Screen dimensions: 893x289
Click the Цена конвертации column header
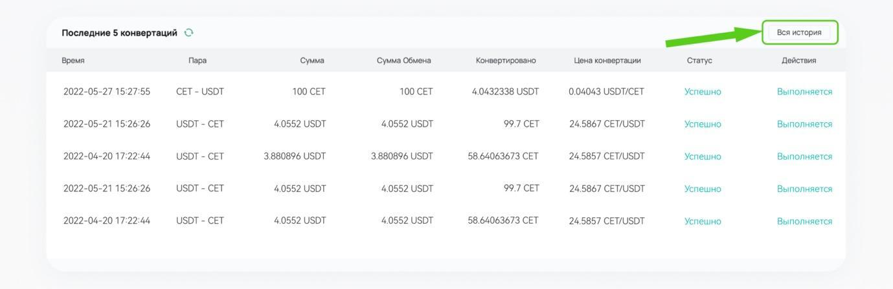tap(607, 61)
